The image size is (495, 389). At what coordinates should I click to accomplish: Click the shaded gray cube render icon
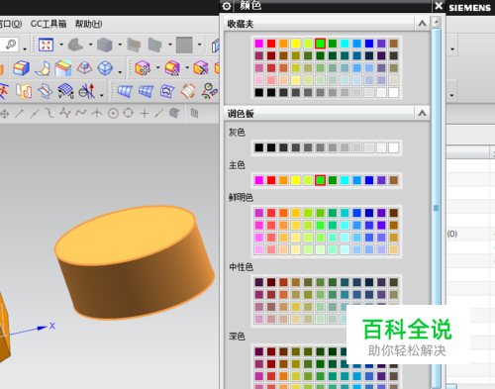pyautogui.click(x=105, y=45)
